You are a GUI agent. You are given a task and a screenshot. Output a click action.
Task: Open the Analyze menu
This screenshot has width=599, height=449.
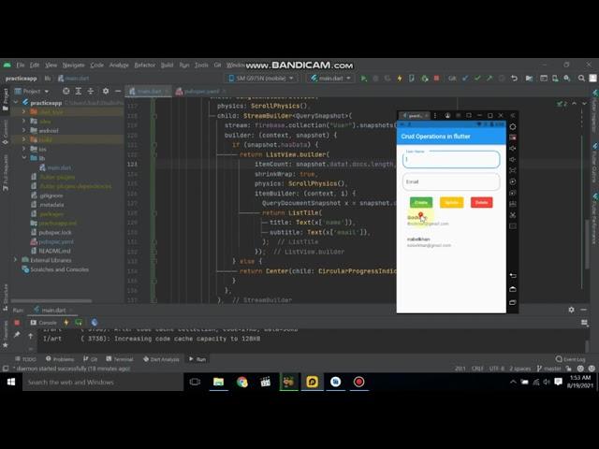coord(119,65)
